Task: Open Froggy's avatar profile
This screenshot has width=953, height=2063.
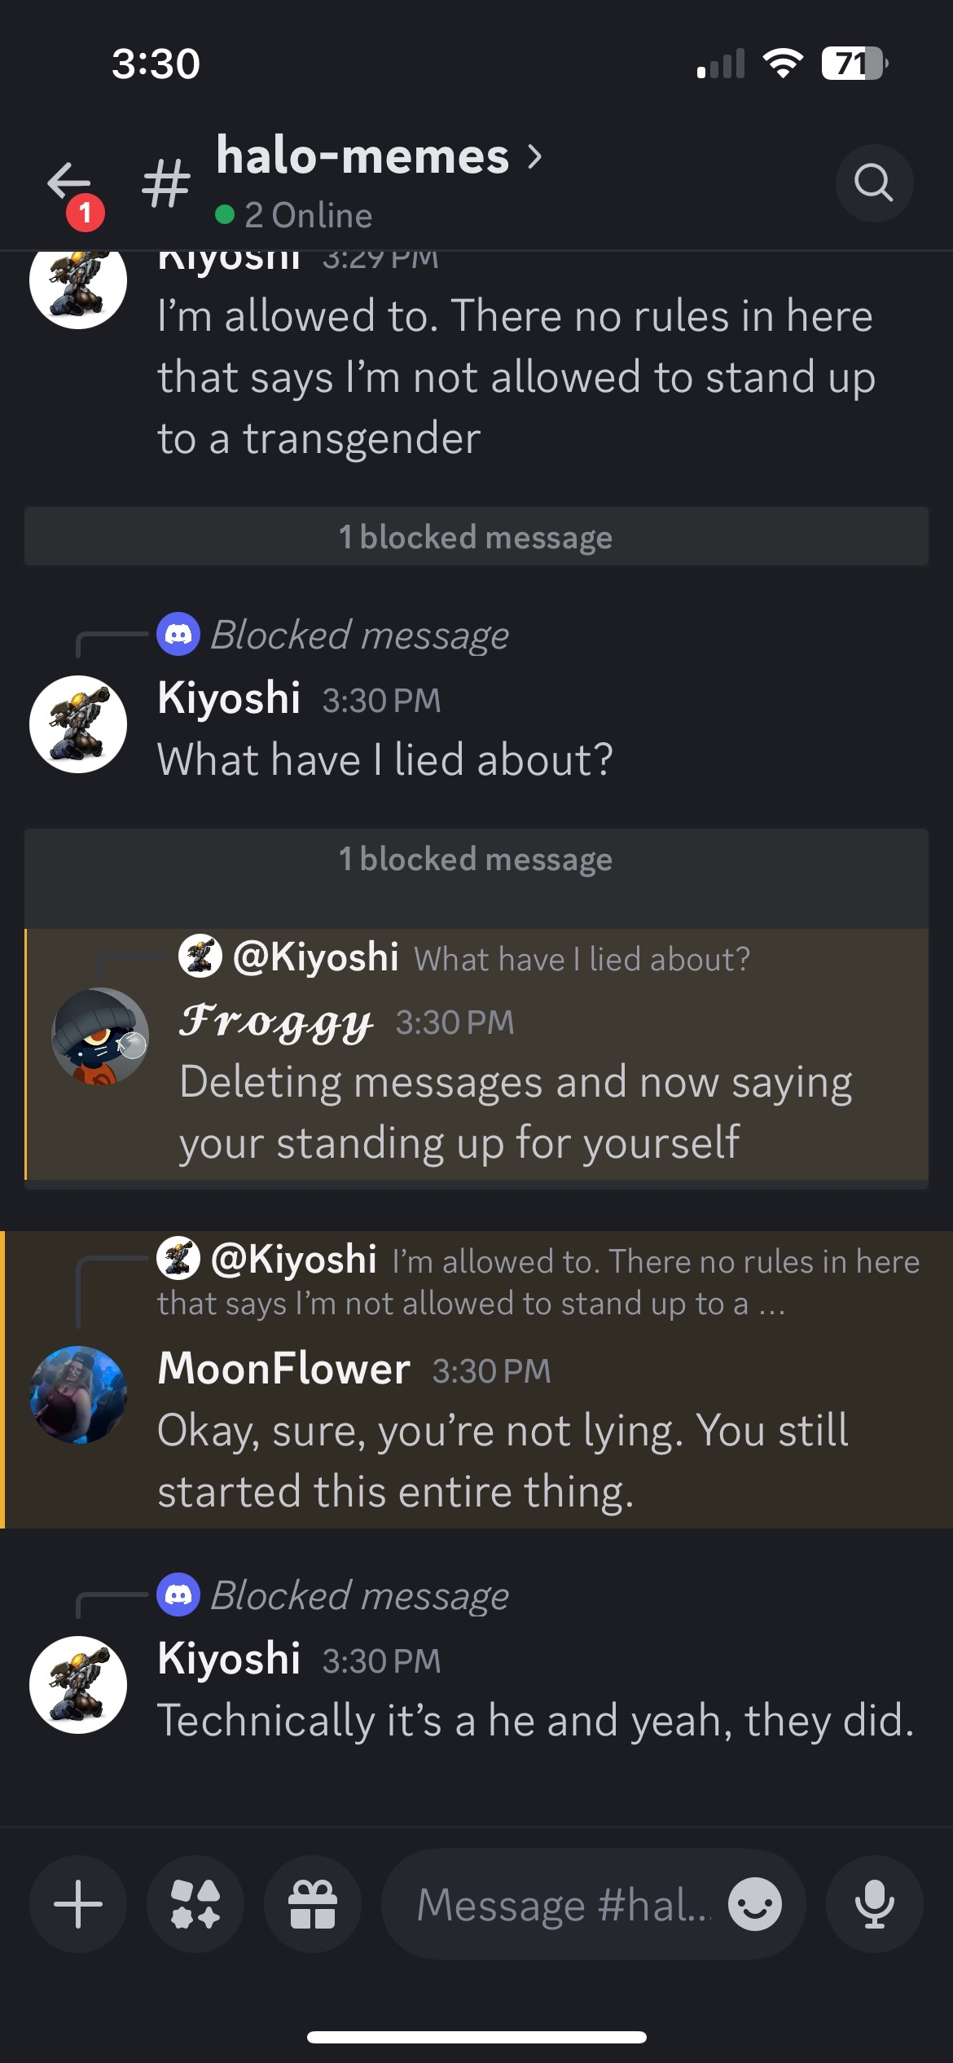Action: (100, 1036)
